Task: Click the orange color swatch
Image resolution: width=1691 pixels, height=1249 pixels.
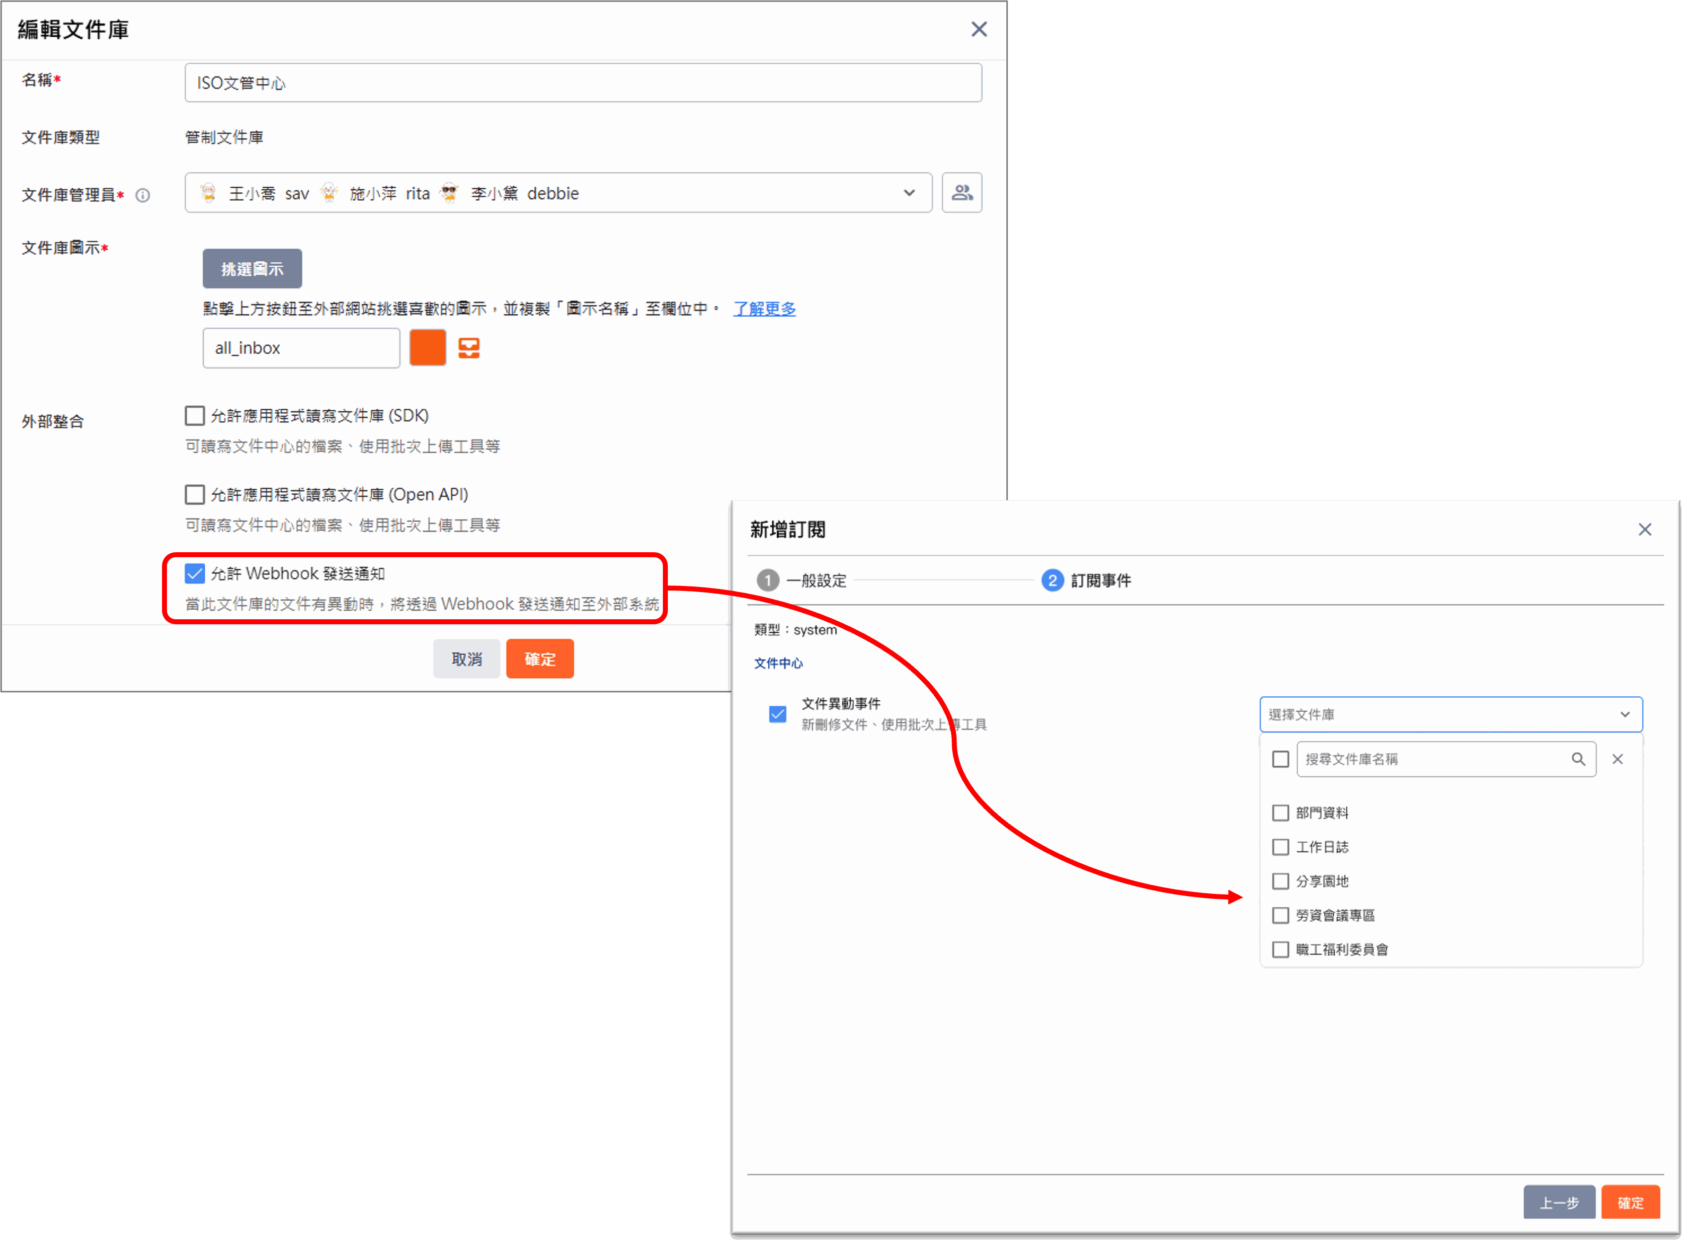Action: (427, 348)
